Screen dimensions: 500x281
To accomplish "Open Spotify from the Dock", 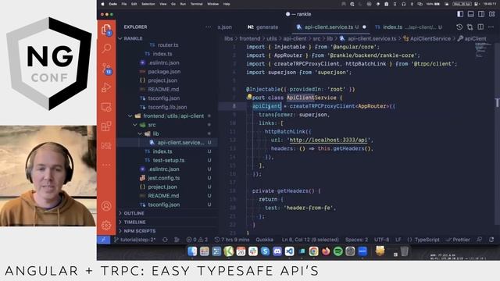I will (338, 251).
